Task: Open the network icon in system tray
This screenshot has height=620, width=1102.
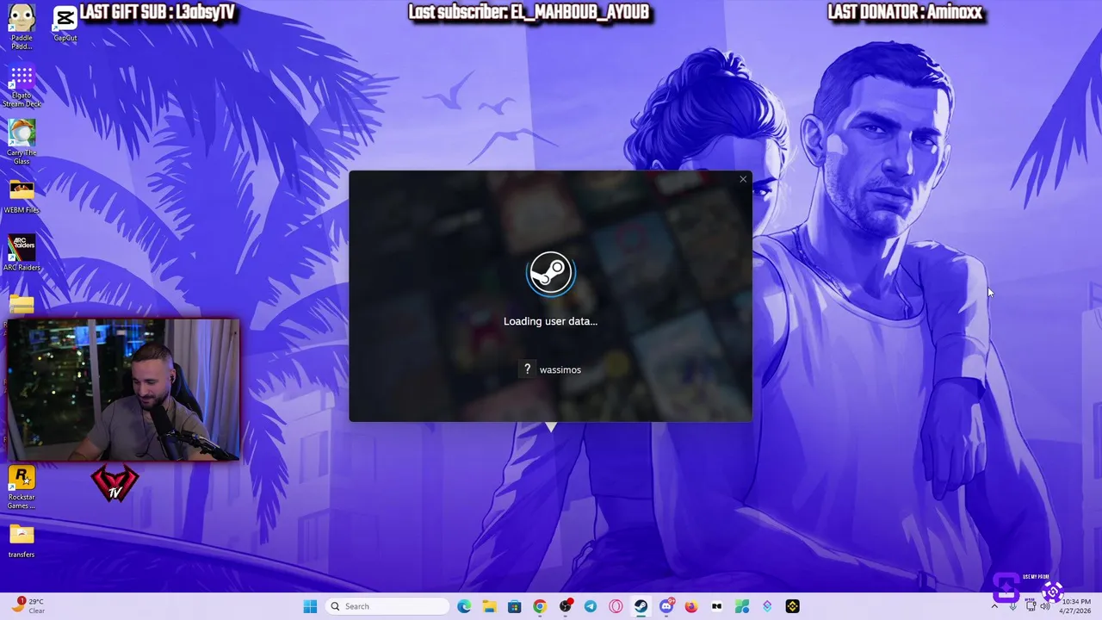Action: coord(1030,606)
